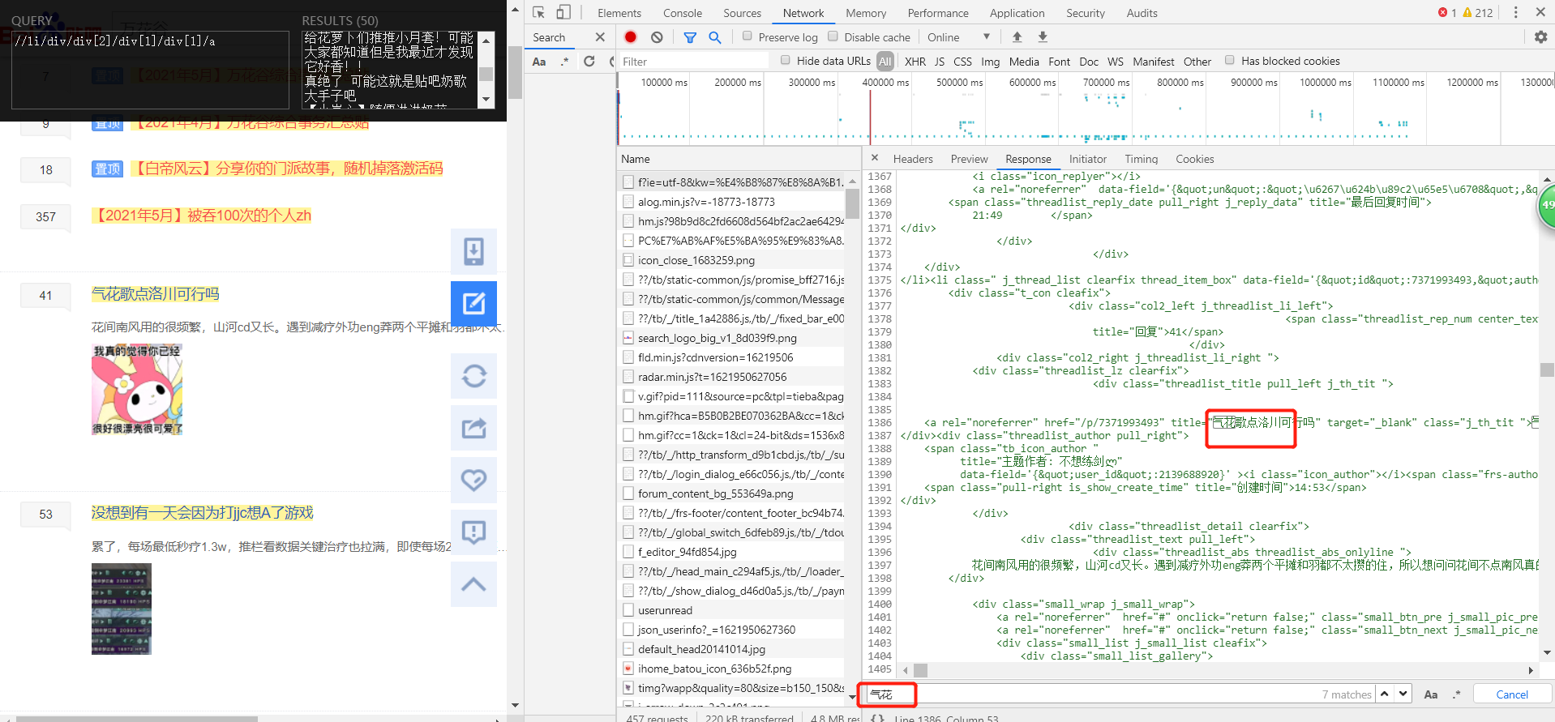The image size is (1555, 722).
Task: Click the feedback exclamation sidebar icon
Action: tap(473, 532)
